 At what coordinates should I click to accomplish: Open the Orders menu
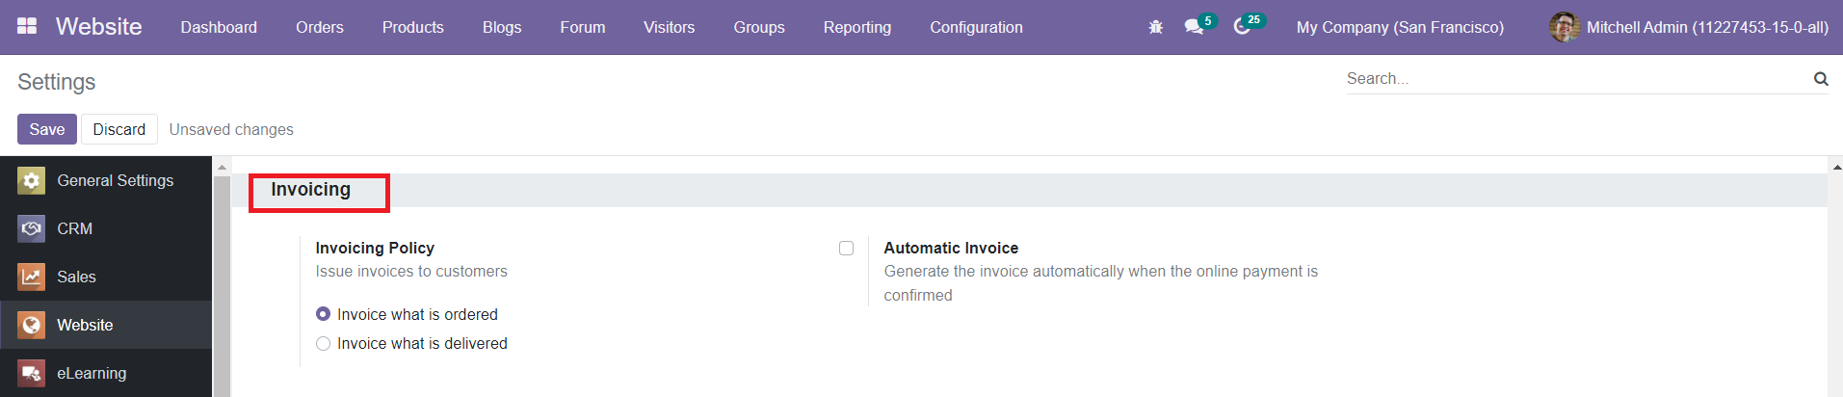pos(319,27)
